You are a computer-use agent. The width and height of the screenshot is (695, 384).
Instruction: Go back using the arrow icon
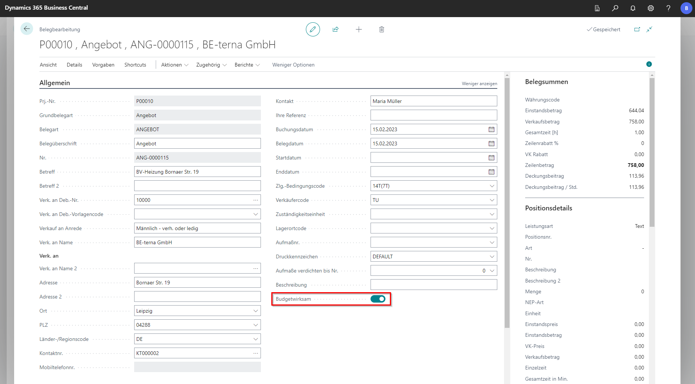tap(27, 29)
